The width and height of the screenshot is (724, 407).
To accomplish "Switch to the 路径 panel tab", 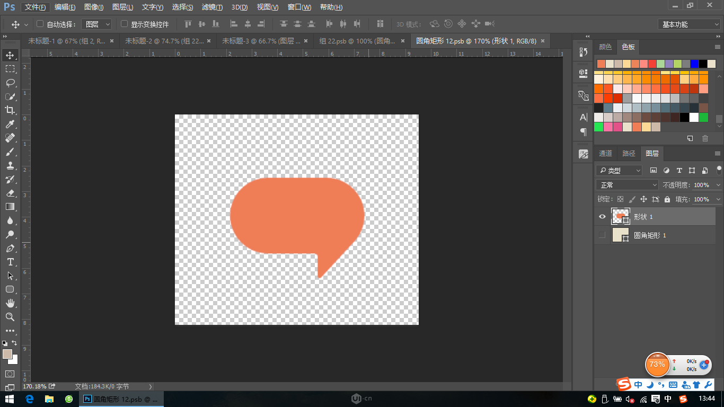I will point(629,154).
